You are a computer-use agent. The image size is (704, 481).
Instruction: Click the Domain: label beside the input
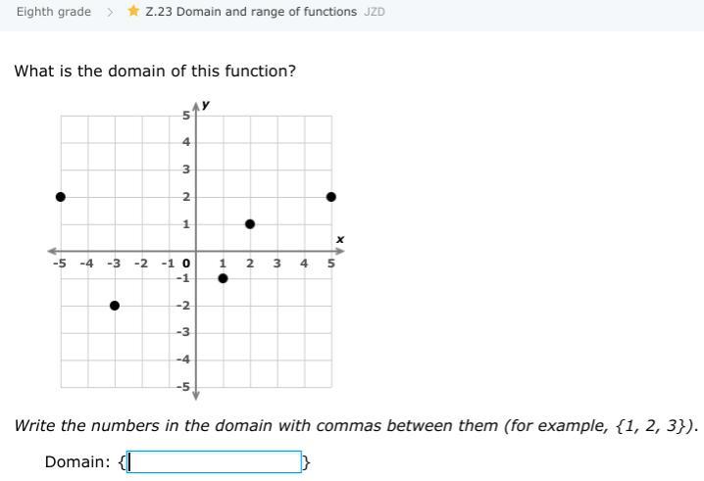[76, 461]
